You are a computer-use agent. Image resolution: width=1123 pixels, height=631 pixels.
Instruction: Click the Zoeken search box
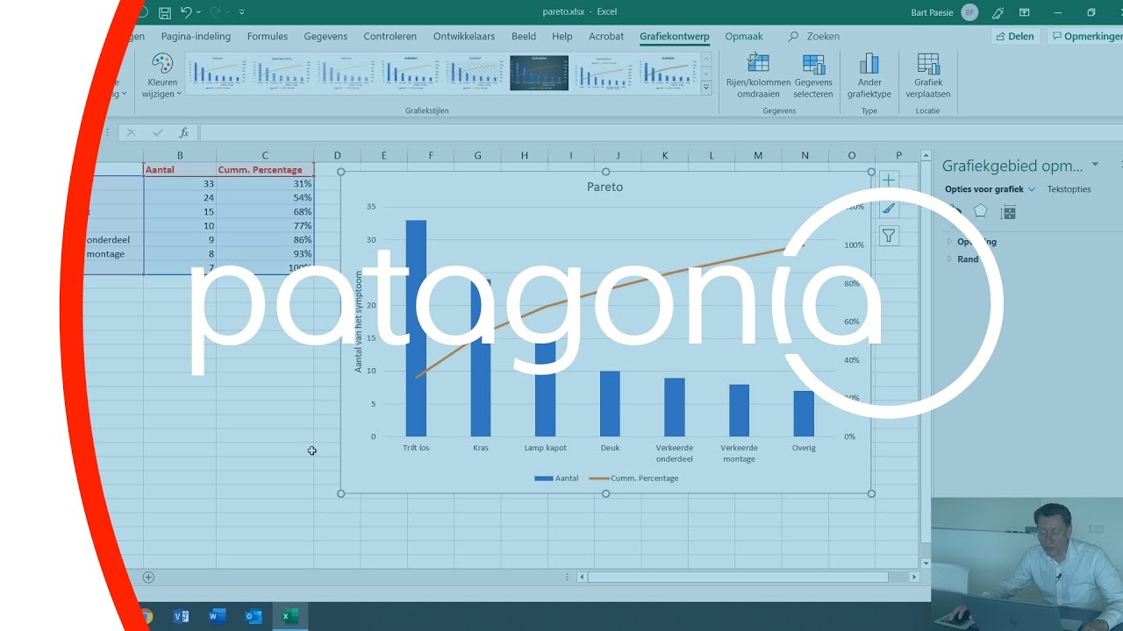tap(814, 37)
